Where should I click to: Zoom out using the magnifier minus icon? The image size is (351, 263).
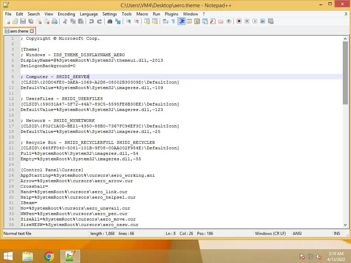tap(136, 21)
